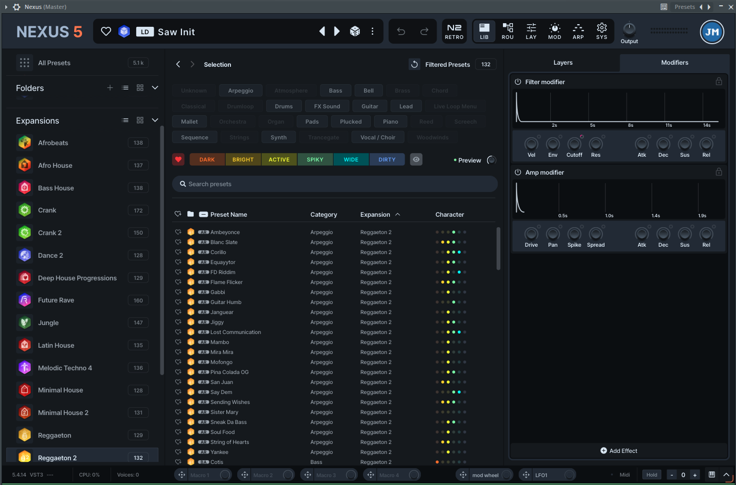Screen dimensions: 736x485
Task: Switch to the ARP tab
Action: coord(578,32)
